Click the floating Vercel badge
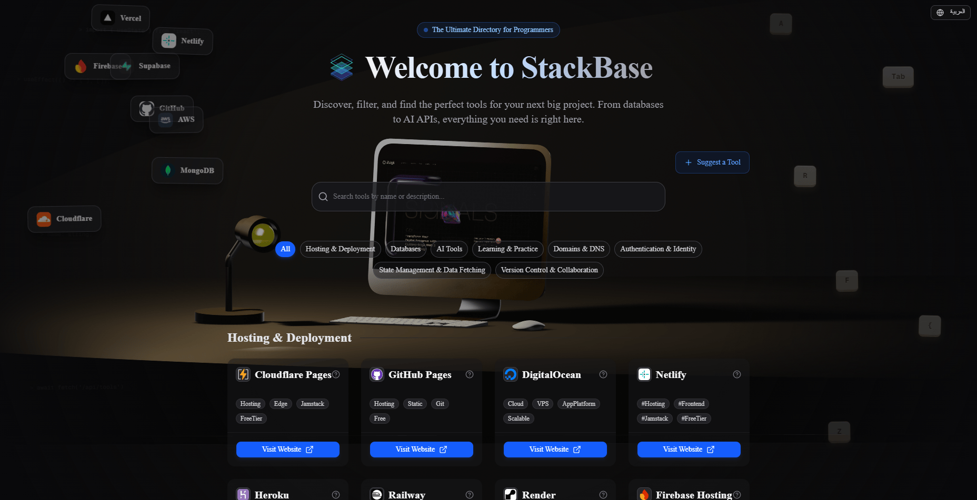This screenshot has width=977, height=500. click(121, 18)
